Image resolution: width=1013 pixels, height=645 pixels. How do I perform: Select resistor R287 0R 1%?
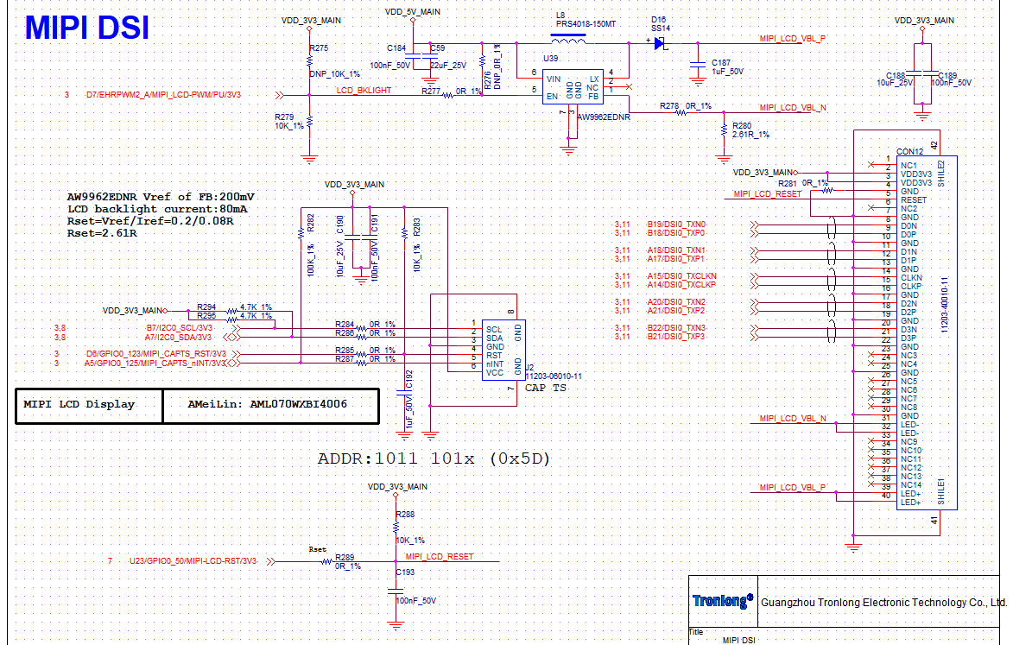[x=361, y=363]
